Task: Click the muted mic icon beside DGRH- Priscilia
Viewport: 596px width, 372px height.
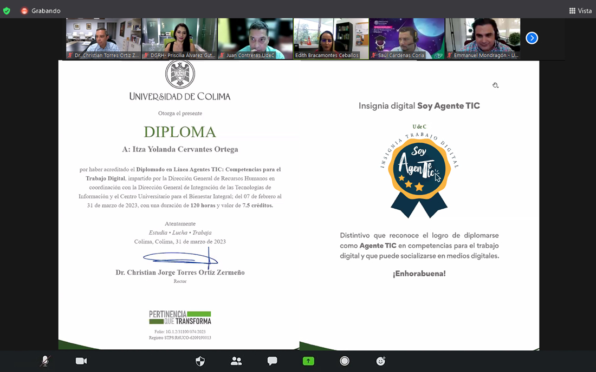Action: pyautogui.click(x=146, y=55)
